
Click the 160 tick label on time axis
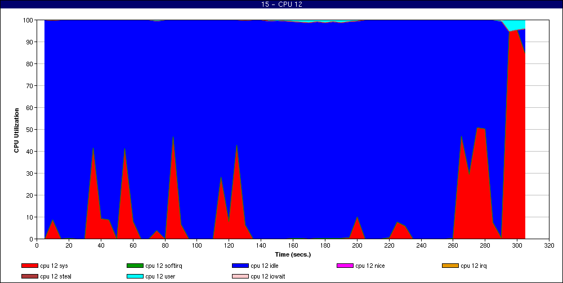click(x=293, y=245)
